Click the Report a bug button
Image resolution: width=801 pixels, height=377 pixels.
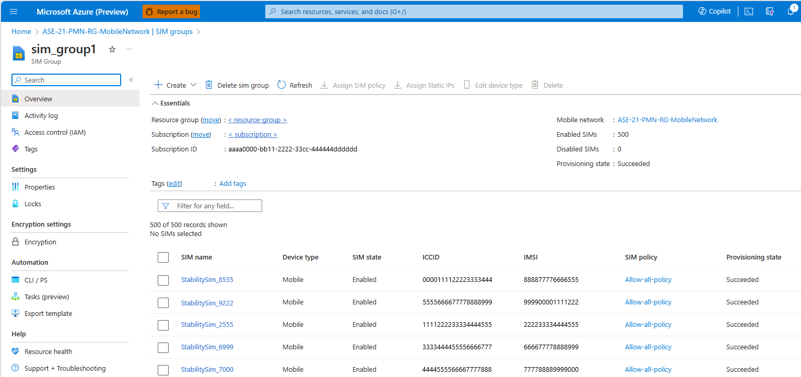(171, 11)
